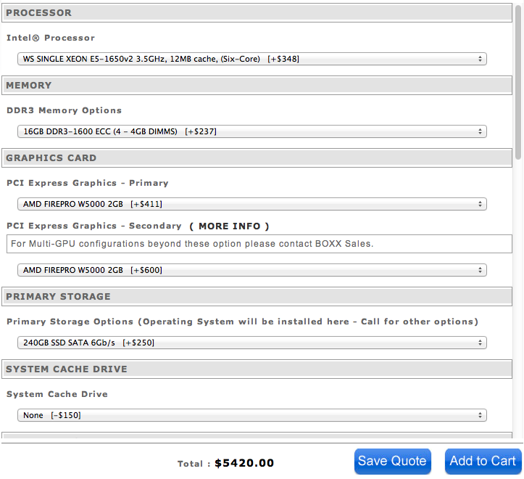Viewport: 524px width, 479px height.
Task: Click the SYSTEM CACHE DRIVE section header
Action: point(257,369)
